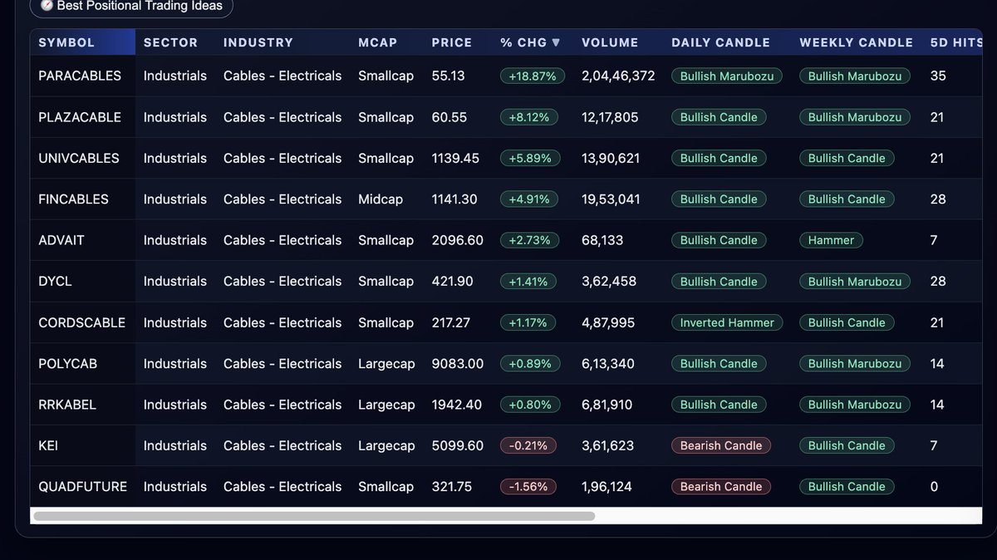Open Best Positional Trading Ideas button
This screenshot has width=997, height=560.
pyautogui.click(x=131, y=6)
